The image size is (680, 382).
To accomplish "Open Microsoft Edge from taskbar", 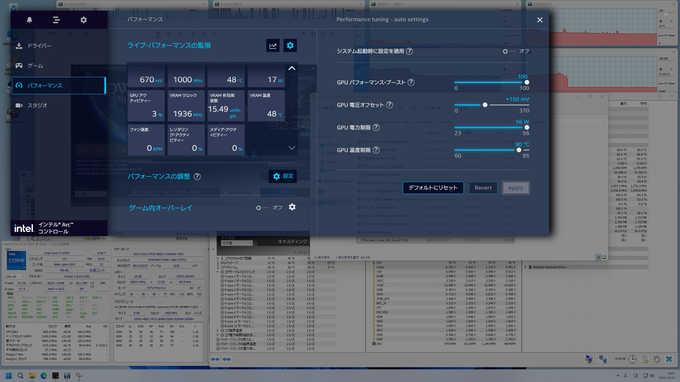I will [x=44, y=376].
